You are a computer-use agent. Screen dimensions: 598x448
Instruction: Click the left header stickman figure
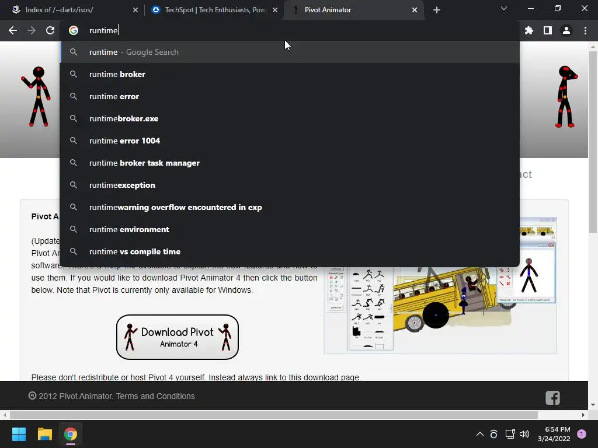[x=36, y=96]
